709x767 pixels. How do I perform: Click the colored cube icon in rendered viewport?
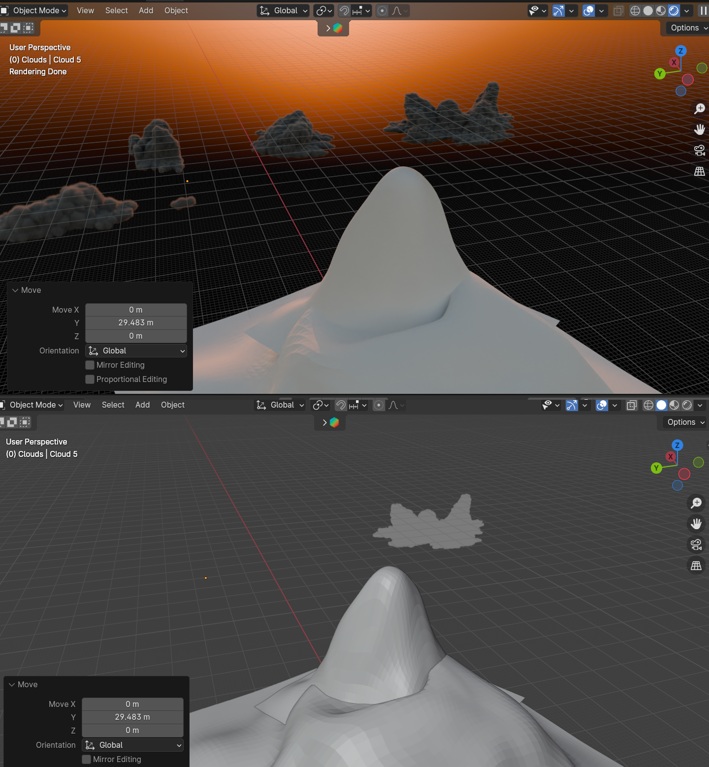coord(338,28)
